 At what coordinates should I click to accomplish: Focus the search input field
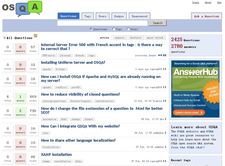point(102,23)
